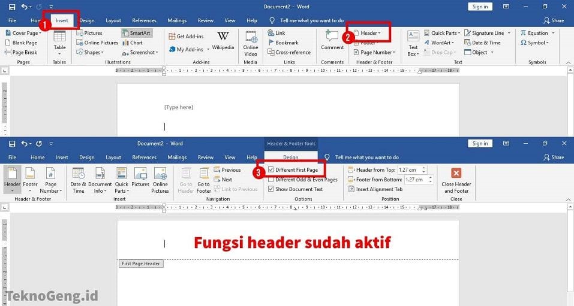Click the First Page Header label tag
This screenshot has width=574, height=306.
click(x=141, y=263)
